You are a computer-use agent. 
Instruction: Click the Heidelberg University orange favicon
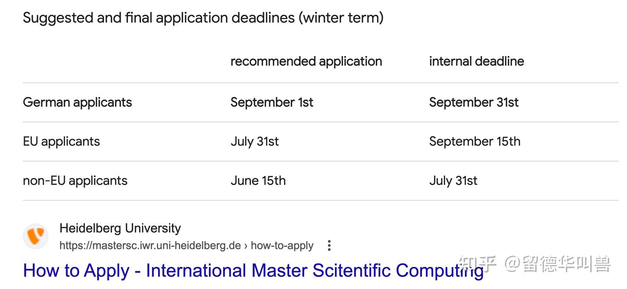35,236
